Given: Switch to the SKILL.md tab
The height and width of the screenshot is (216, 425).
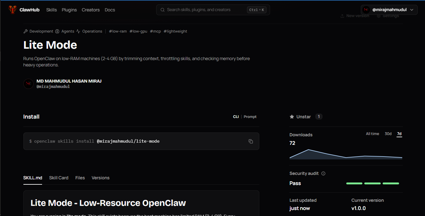Looking at the screenshot, I should pos(33,178).
